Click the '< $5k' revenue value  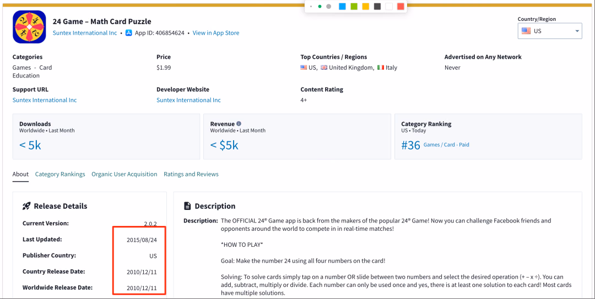click(x=224, y=145)
